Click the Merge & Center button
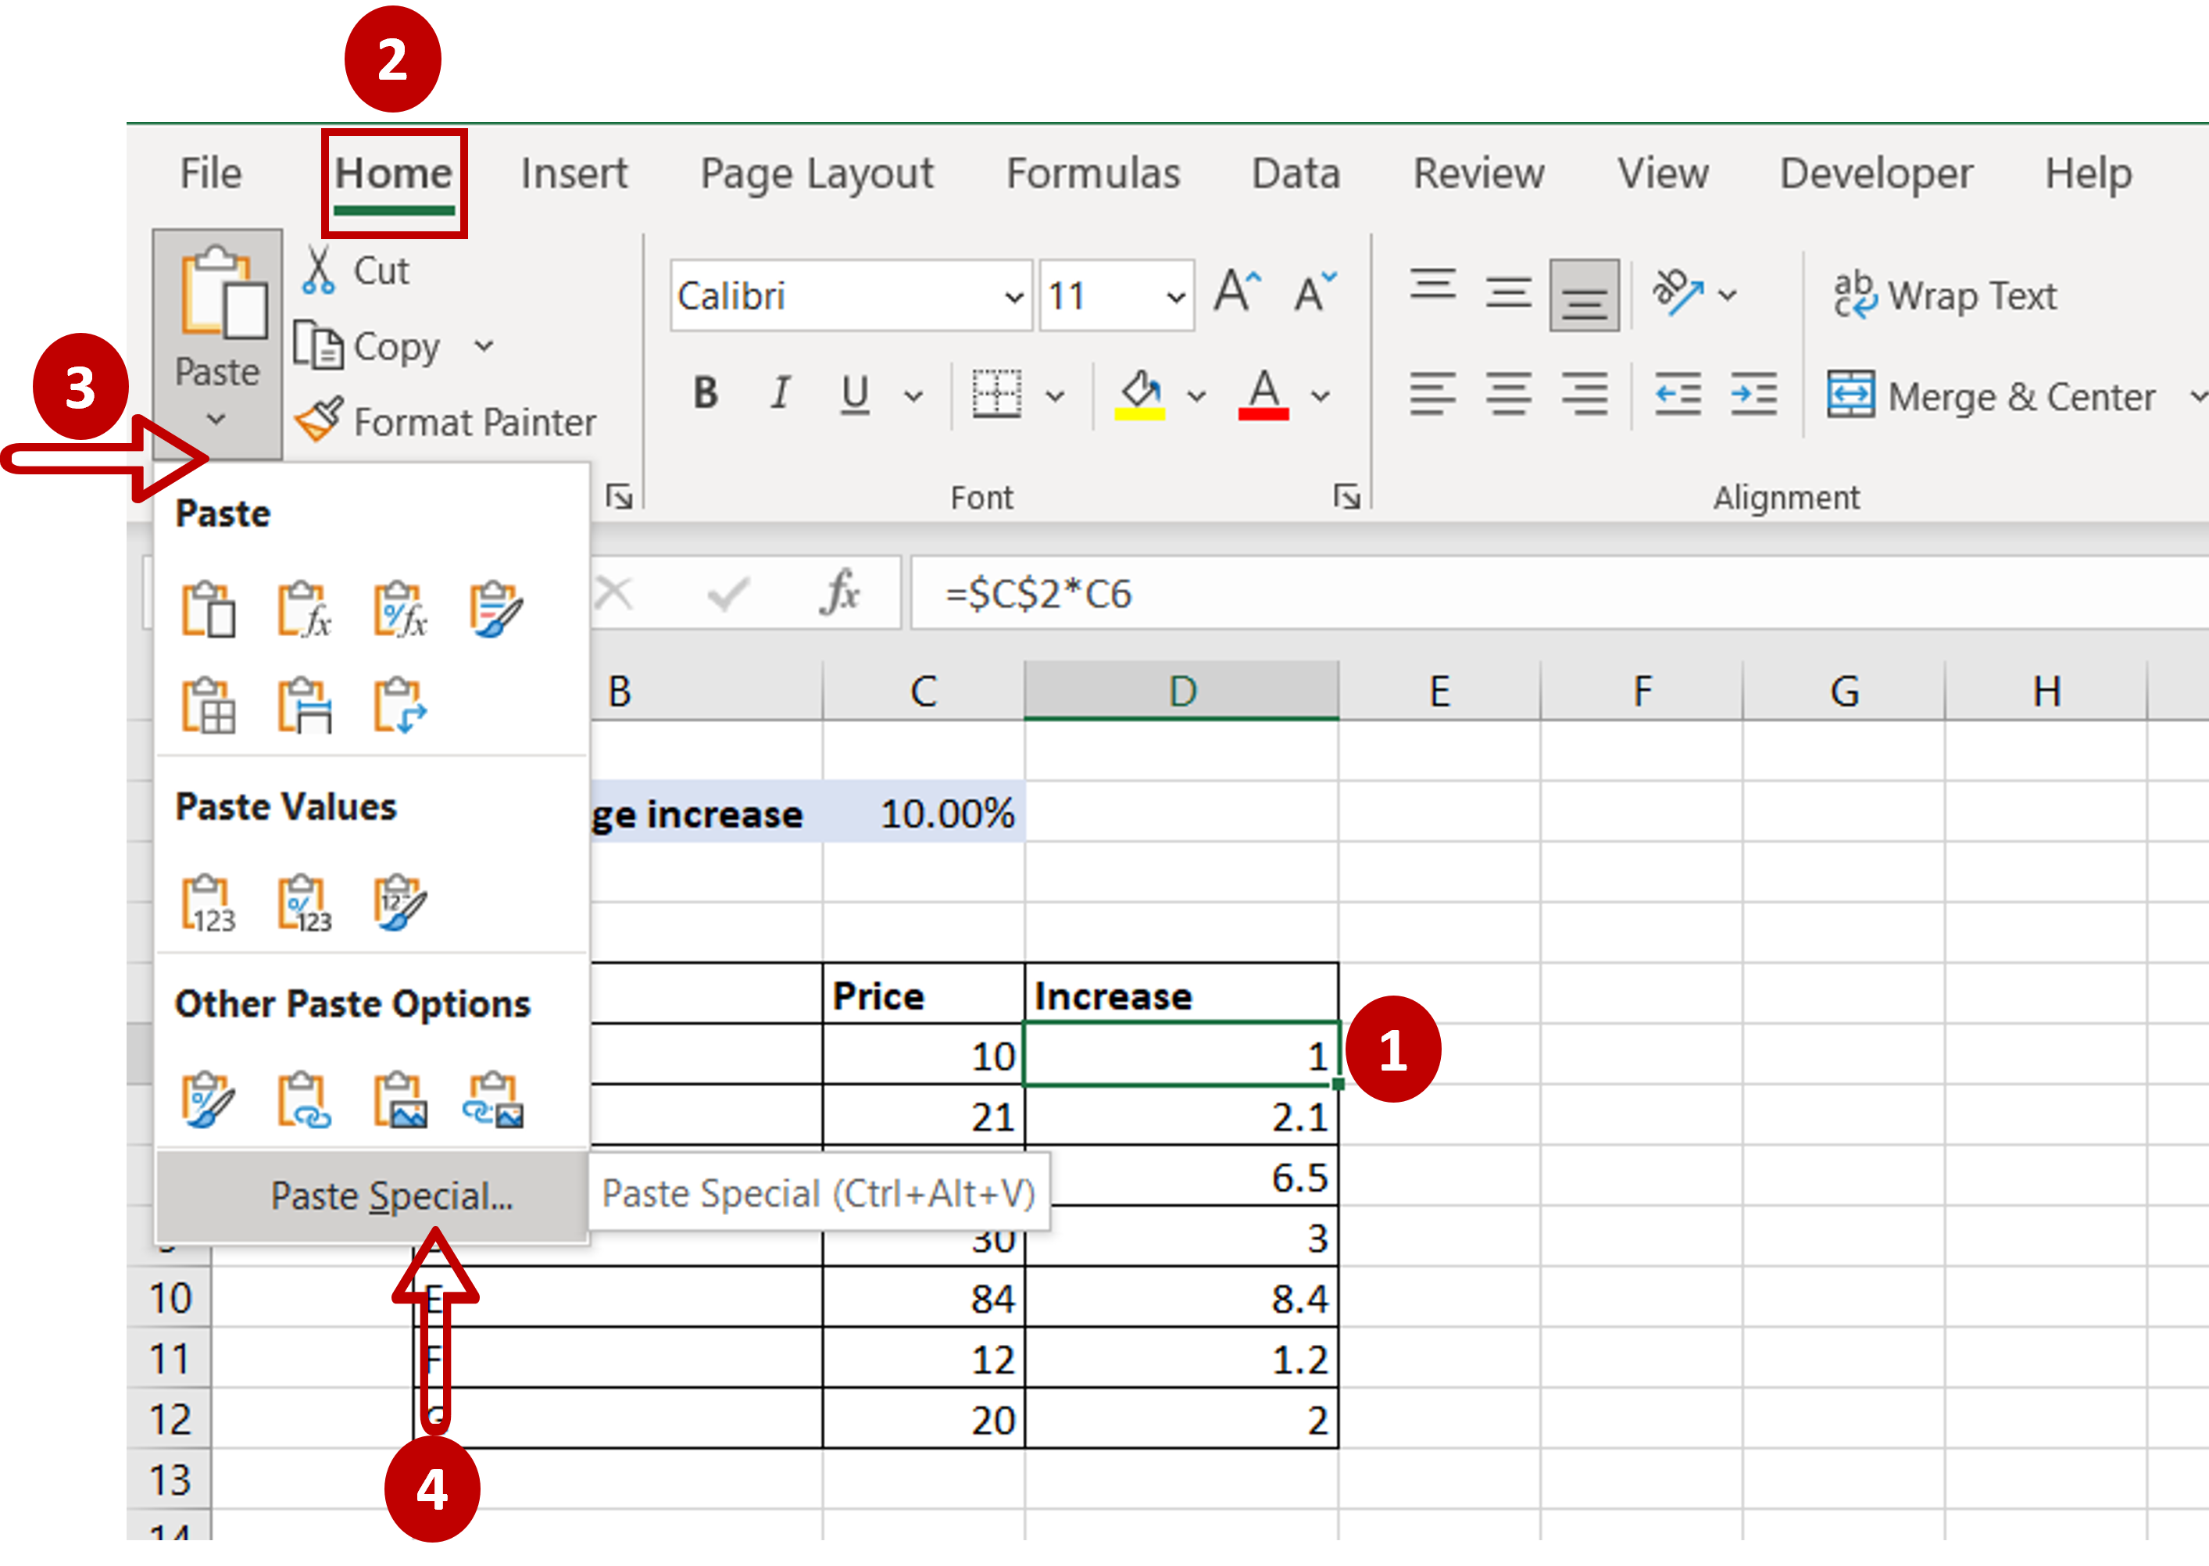Screen dimensions: 2209x1566 [1991, 395]
